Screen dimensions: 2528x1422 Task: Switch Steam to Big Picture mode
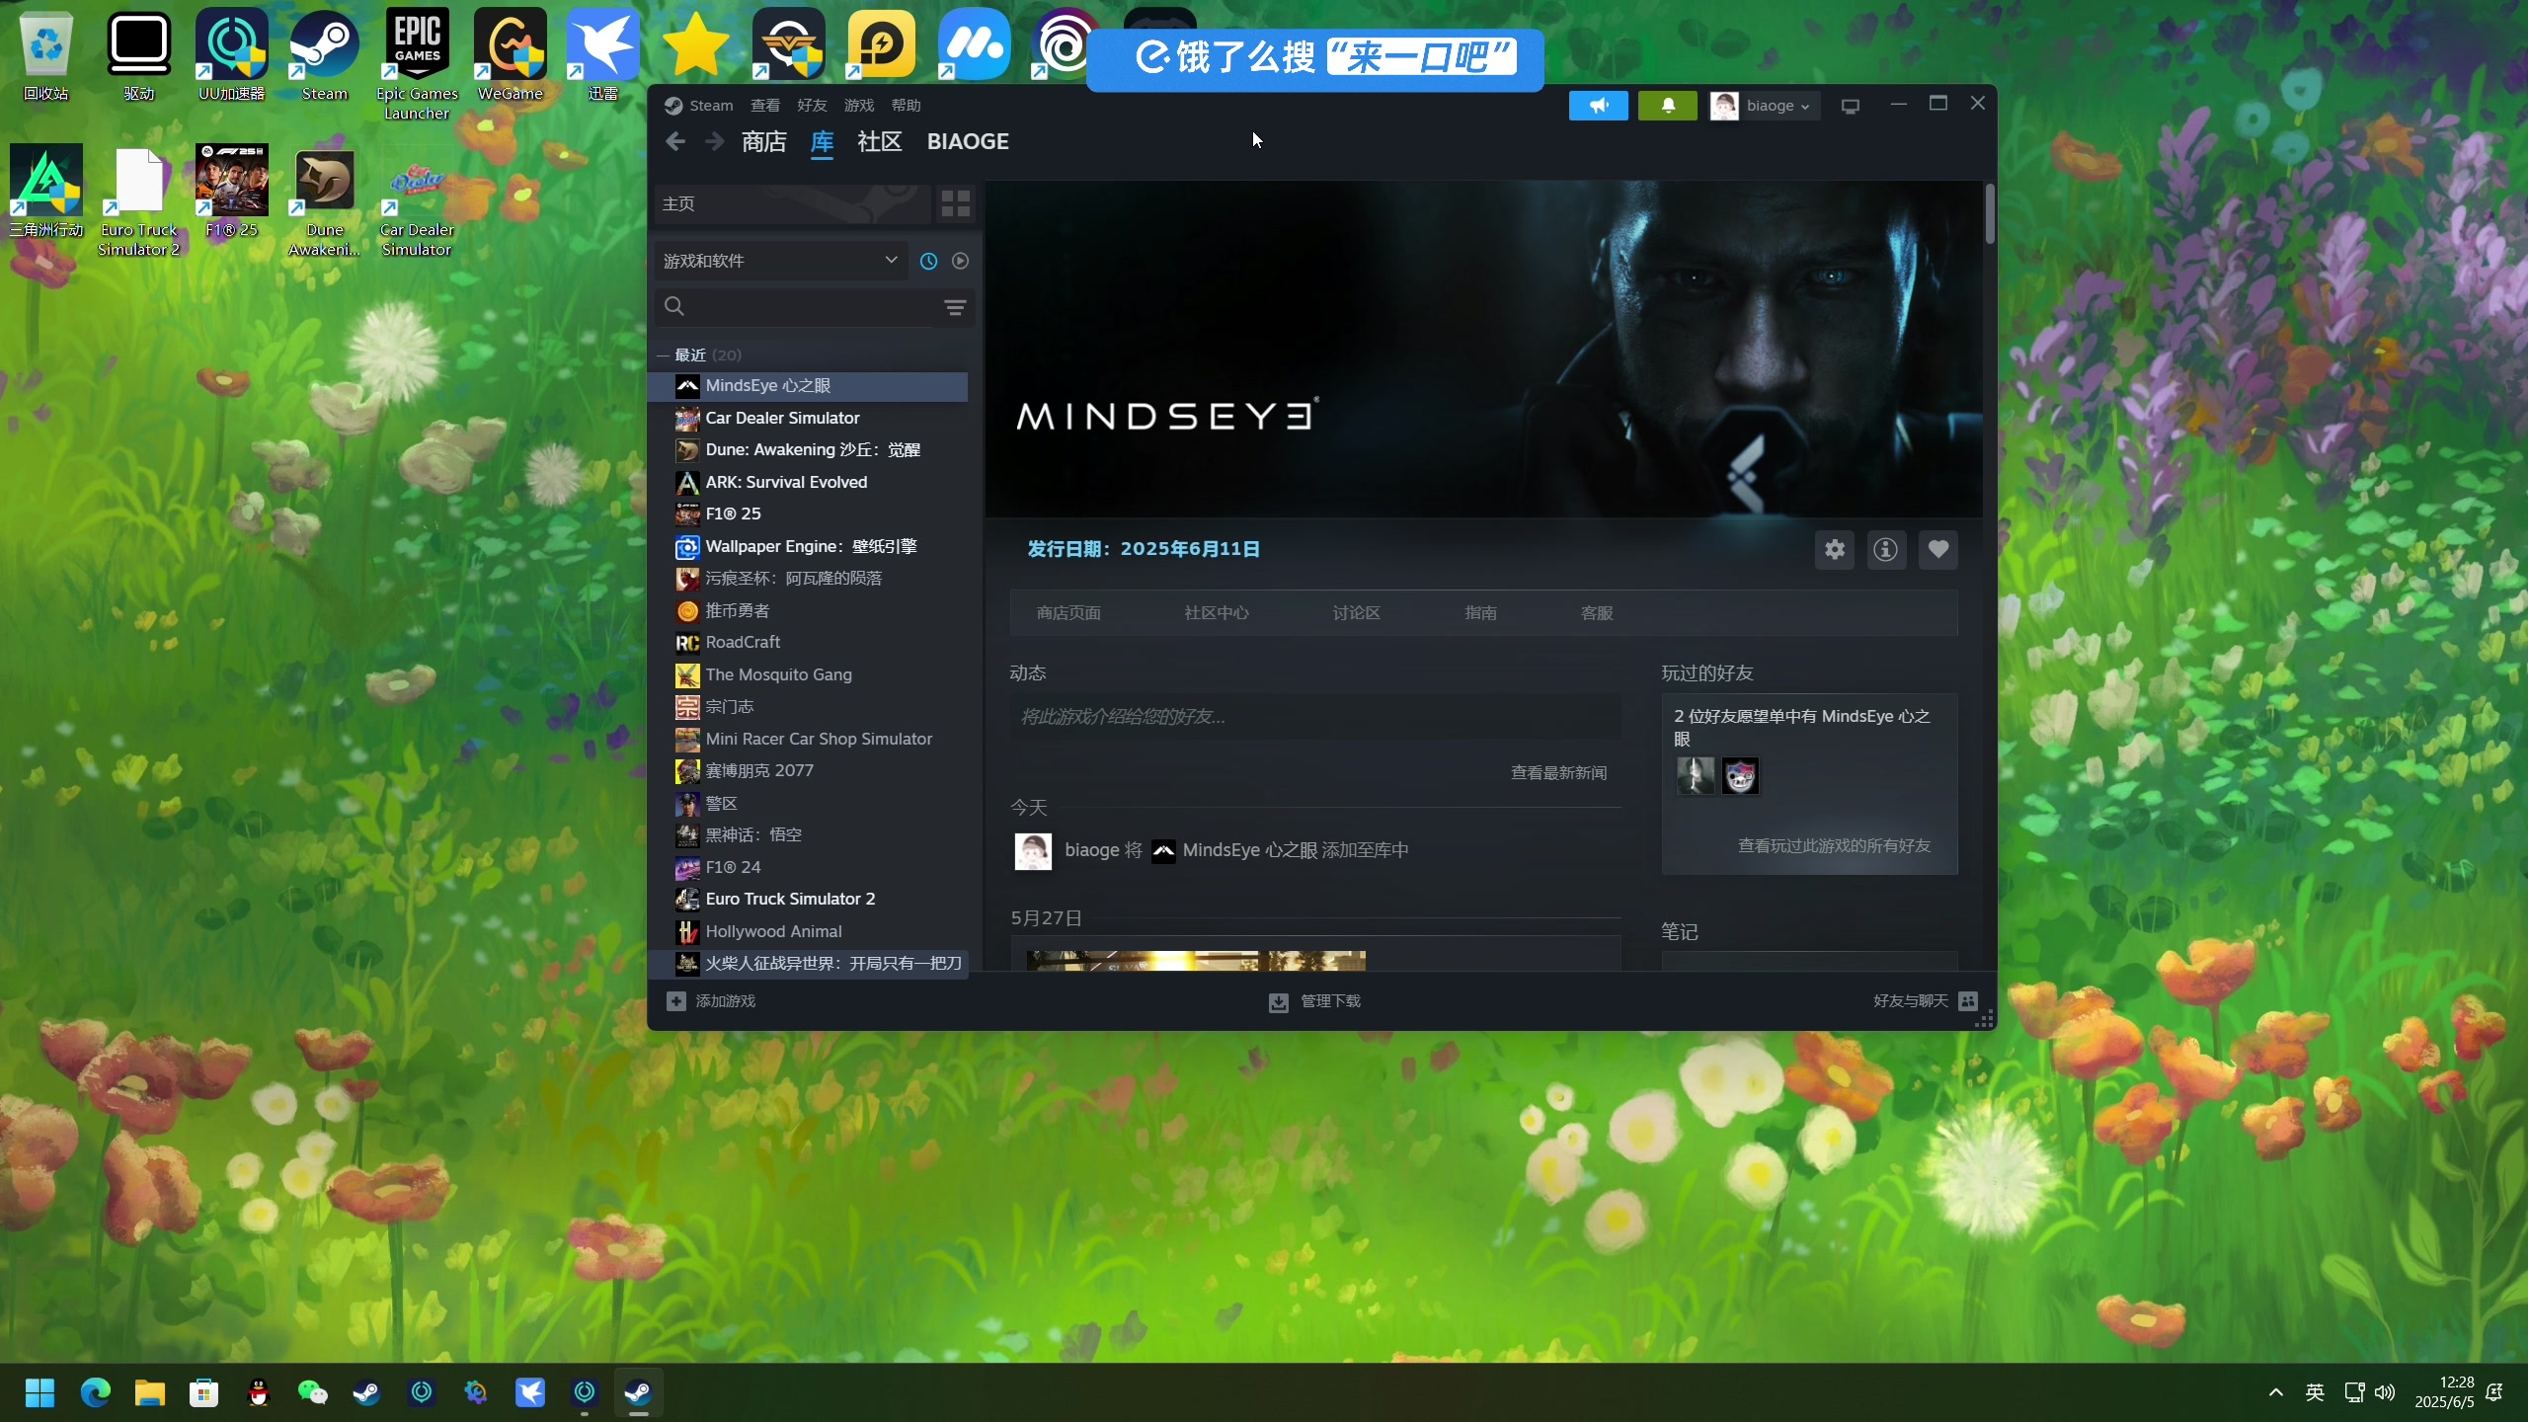1851,106
